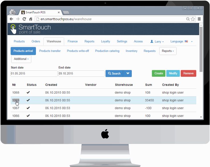Click the Start date input field
210x167 pixels.
tap(34, 74)
